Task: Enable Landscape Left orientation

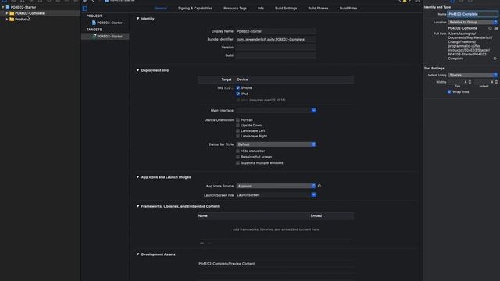Action: [237, 131]
